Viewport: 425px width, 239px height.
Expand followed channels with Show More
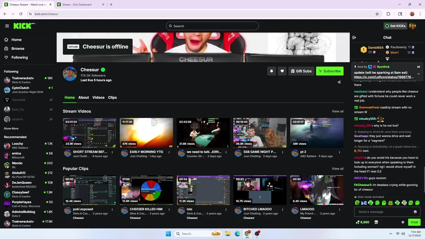tap(11, 128)
